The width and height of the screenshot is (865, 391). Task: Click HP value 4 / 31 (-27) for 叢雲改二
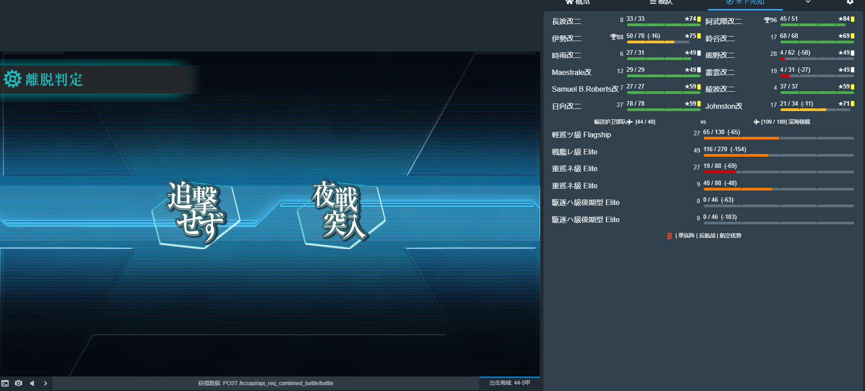pos(795,70)
